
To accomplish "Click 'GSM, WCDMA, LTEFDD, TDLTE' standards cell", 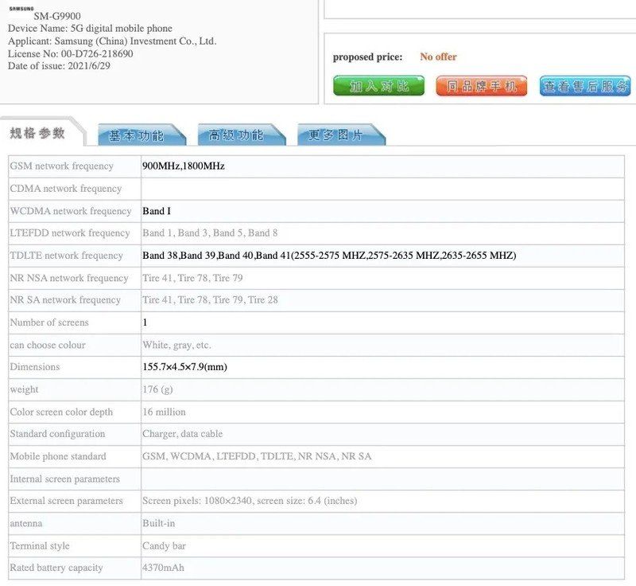I will 256,456.
